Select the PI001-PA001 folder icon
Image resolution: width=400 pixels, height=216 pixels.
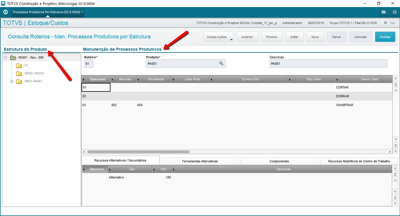19,81
